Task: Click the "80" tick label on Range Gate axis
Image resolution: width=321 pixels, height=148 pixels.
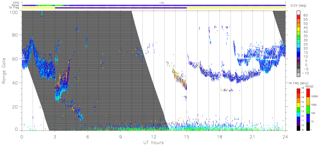Action: [15, 35]
